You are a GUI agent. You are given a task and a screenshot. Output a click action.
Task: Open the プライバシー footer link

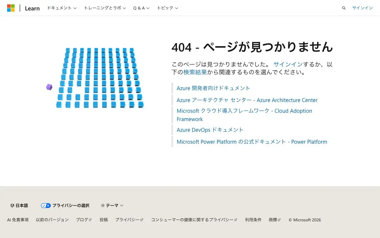pyautogui.click(x=129, y=220)
